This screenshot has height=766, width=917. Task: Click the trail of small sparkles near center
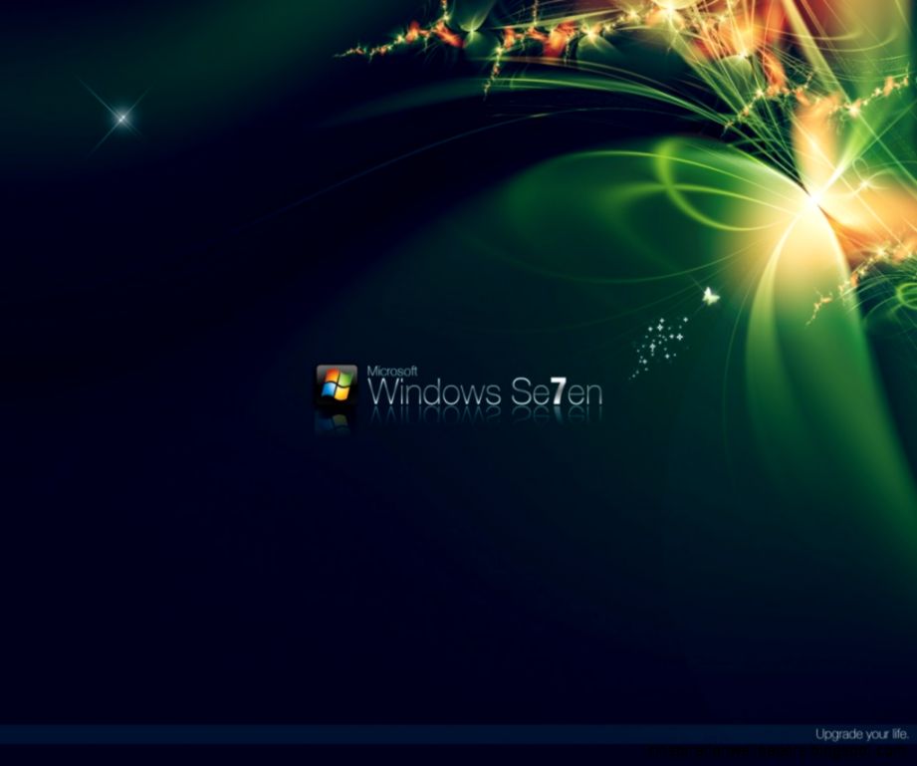660,339
